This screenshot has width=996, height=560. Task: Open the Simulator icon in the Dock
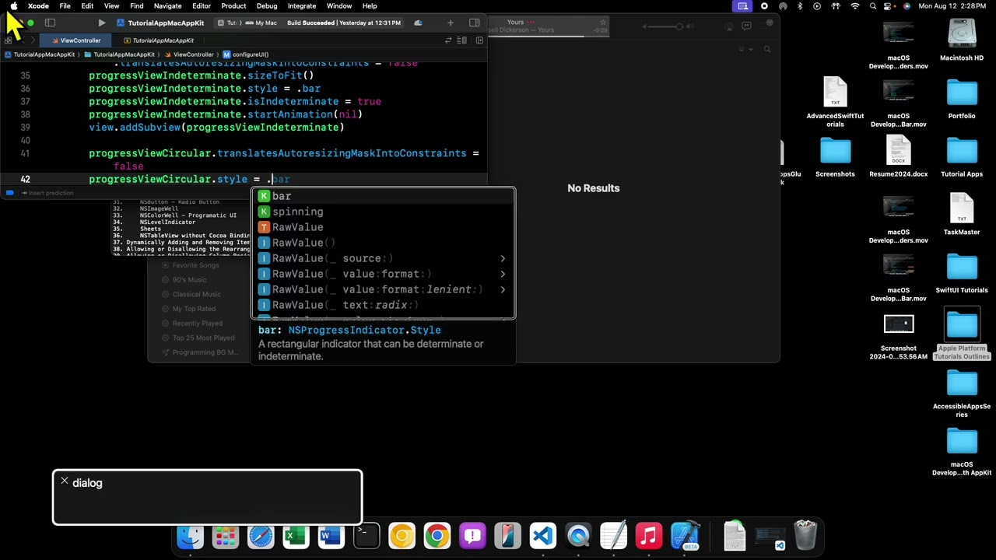pyautogui.click(x=507, y=535)
